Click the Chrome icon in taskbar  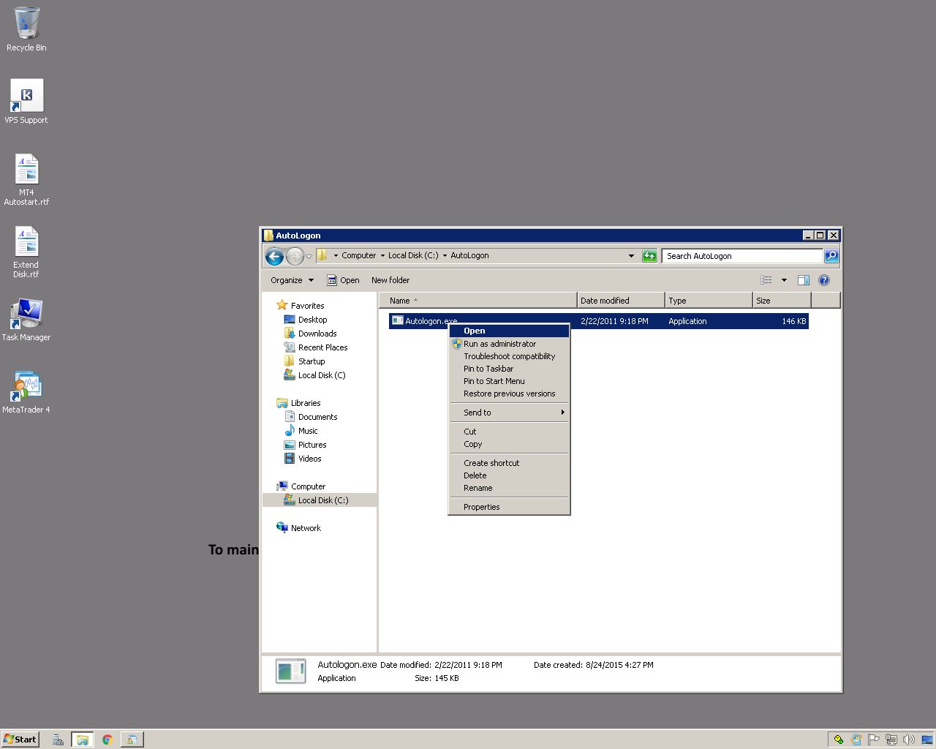point(107,739)
